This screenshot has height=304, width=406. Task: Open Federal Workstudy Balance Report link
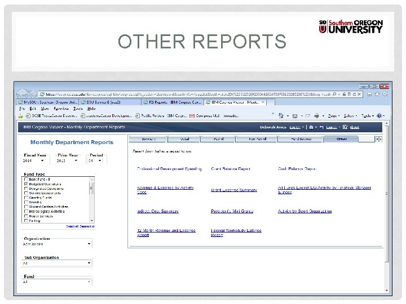(236, 233)
